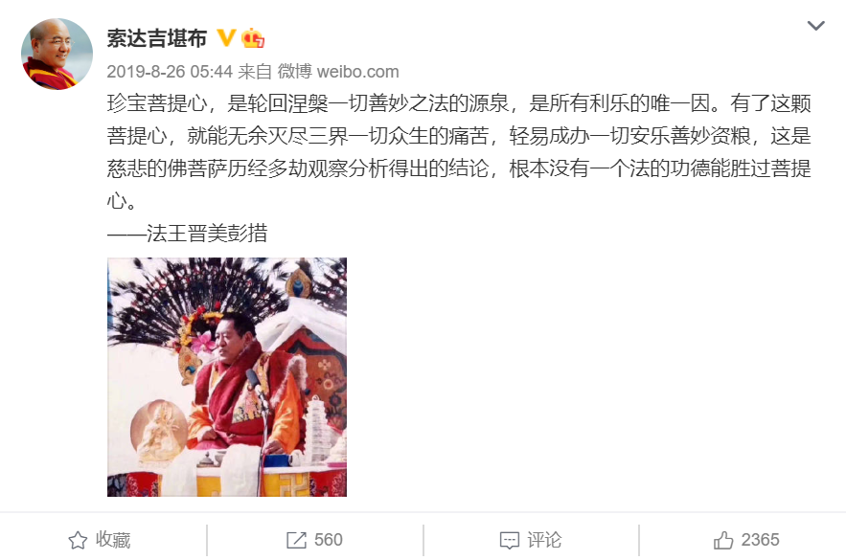Click the post line starting with 菩提心，就能
Viewport: 846px width, 560px height.
pyautogui.click(x=459, y=136)
